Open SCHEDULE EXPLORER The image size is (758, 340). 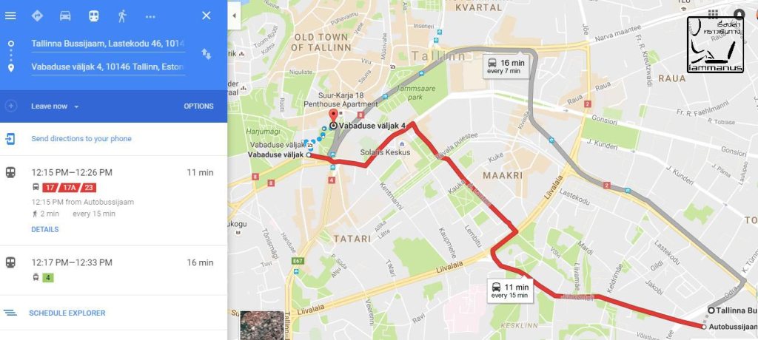point(67,313)
